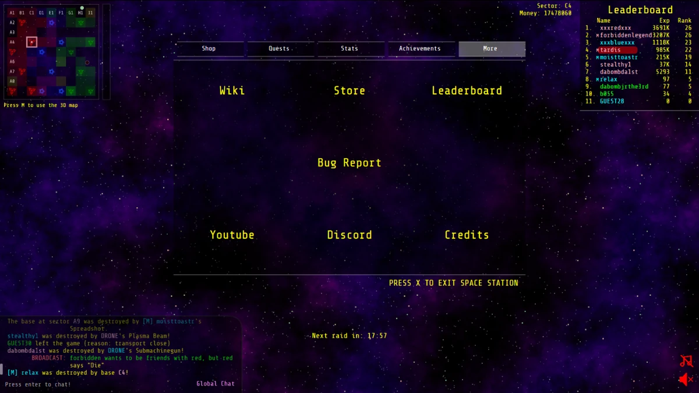Unmute the music
699x393 pixels.
click(x=686, y=362)
